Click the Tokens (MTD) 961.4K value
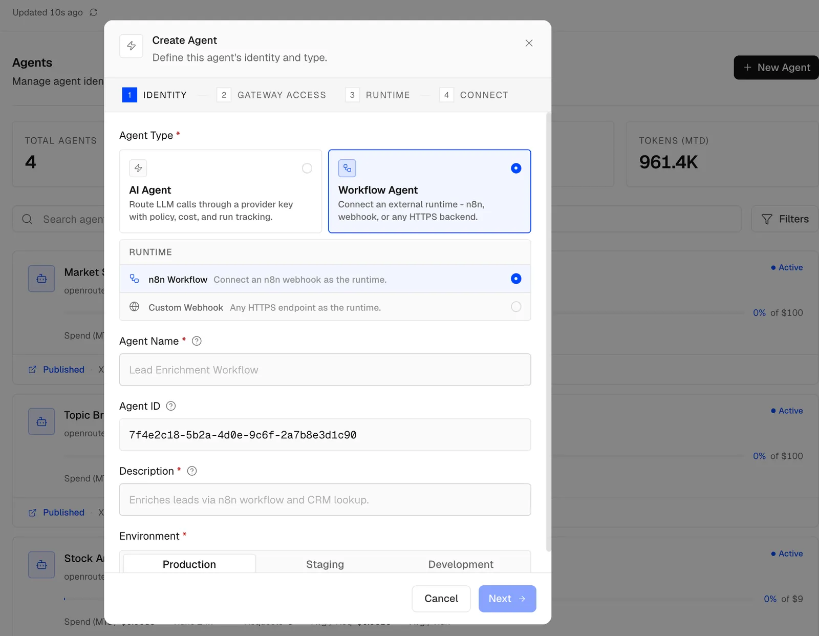Image resolution: width=819 pixels, height=636 pixels. pos(668,162)
